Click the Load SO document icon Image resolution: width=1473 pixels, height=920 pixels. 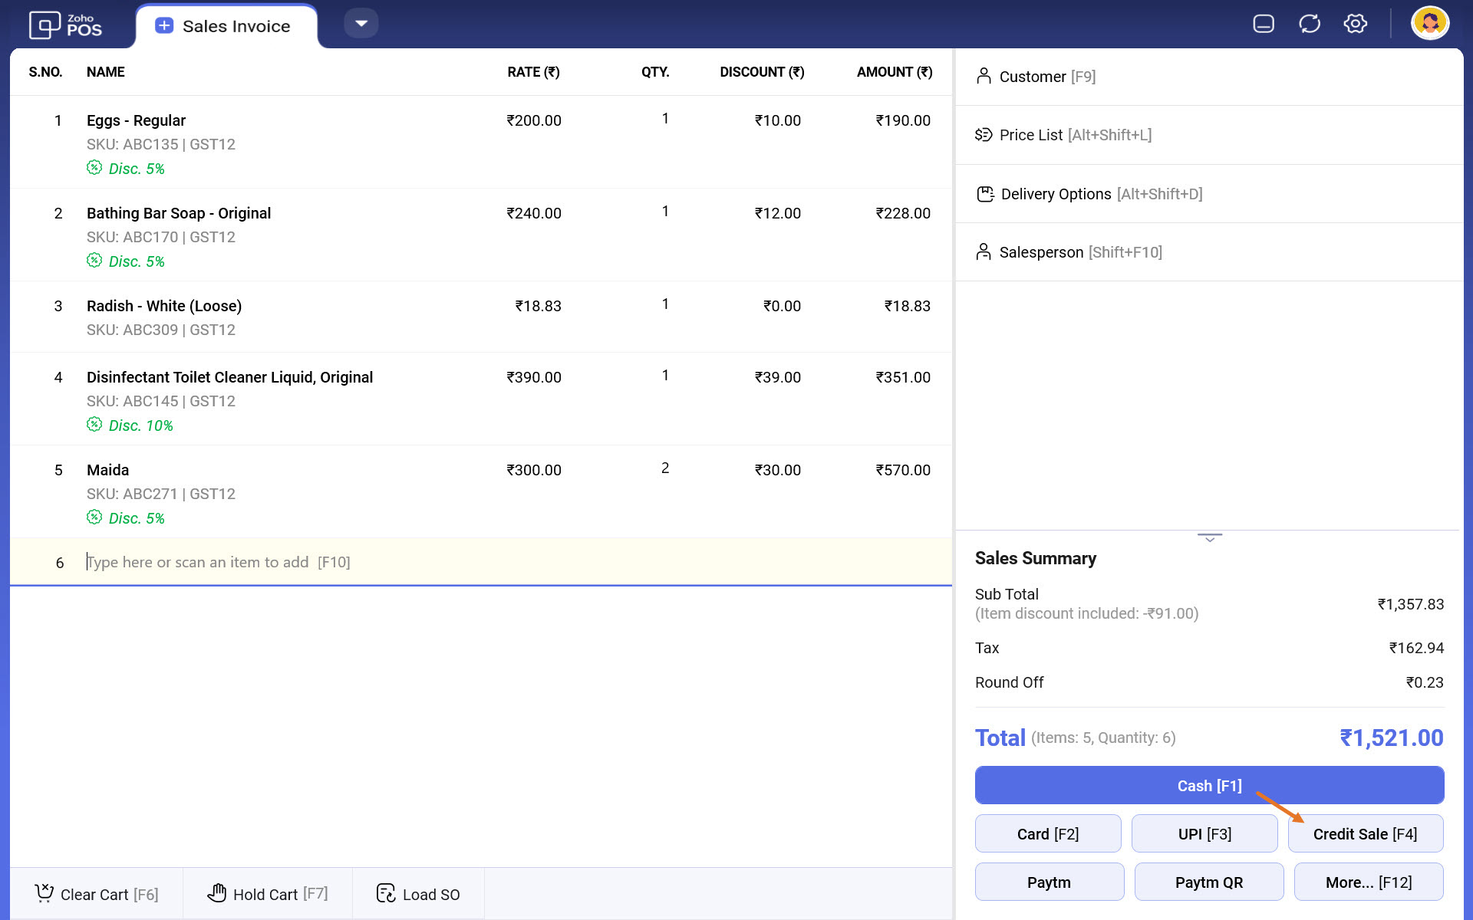click(386, 893)
